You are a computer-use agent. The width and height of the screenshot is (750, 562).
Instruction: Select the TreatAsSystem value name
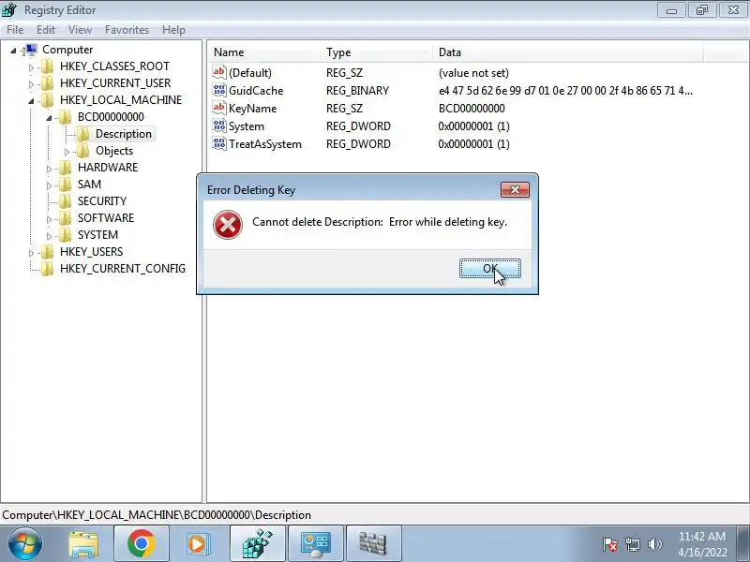(x=265, y=144)
